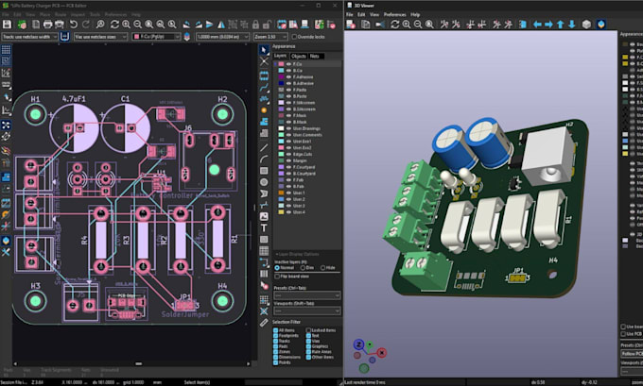This screenshot has height=386, width=643.
Task: Unlock selected items with the open padlock
Action: [x=267, y=25]
